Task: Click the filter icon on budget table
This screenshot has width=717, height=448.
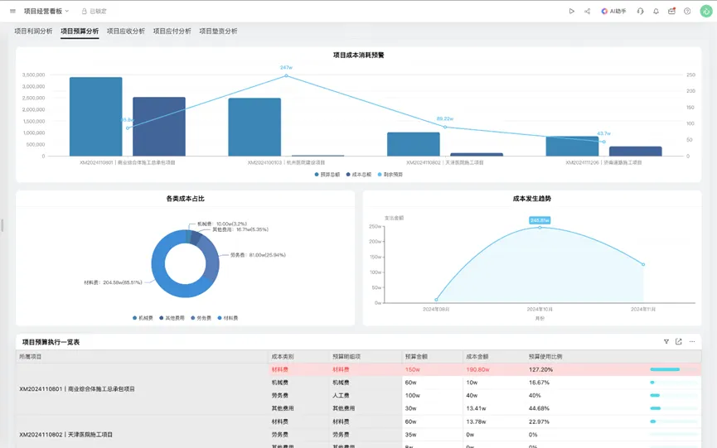Action: pyautogui.click(x=666, y=341)
